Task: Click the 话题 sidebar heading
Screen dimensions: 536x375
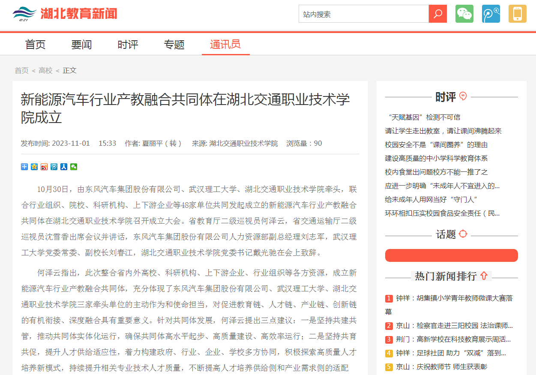Action: (446, 234)
